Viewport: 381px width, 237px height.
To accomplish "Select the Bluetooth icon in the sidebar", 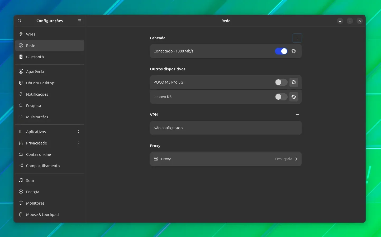I will [21, 57].
